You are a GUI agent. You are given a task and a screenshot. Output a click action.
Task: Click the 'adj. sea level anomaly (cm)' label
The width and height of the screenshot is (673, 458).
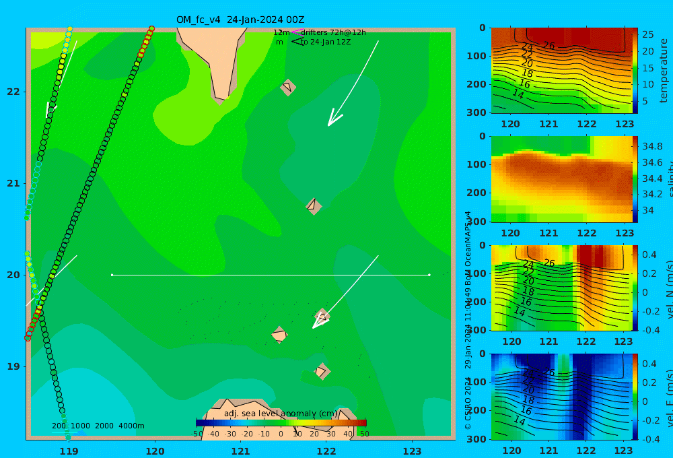click(281, 414)
